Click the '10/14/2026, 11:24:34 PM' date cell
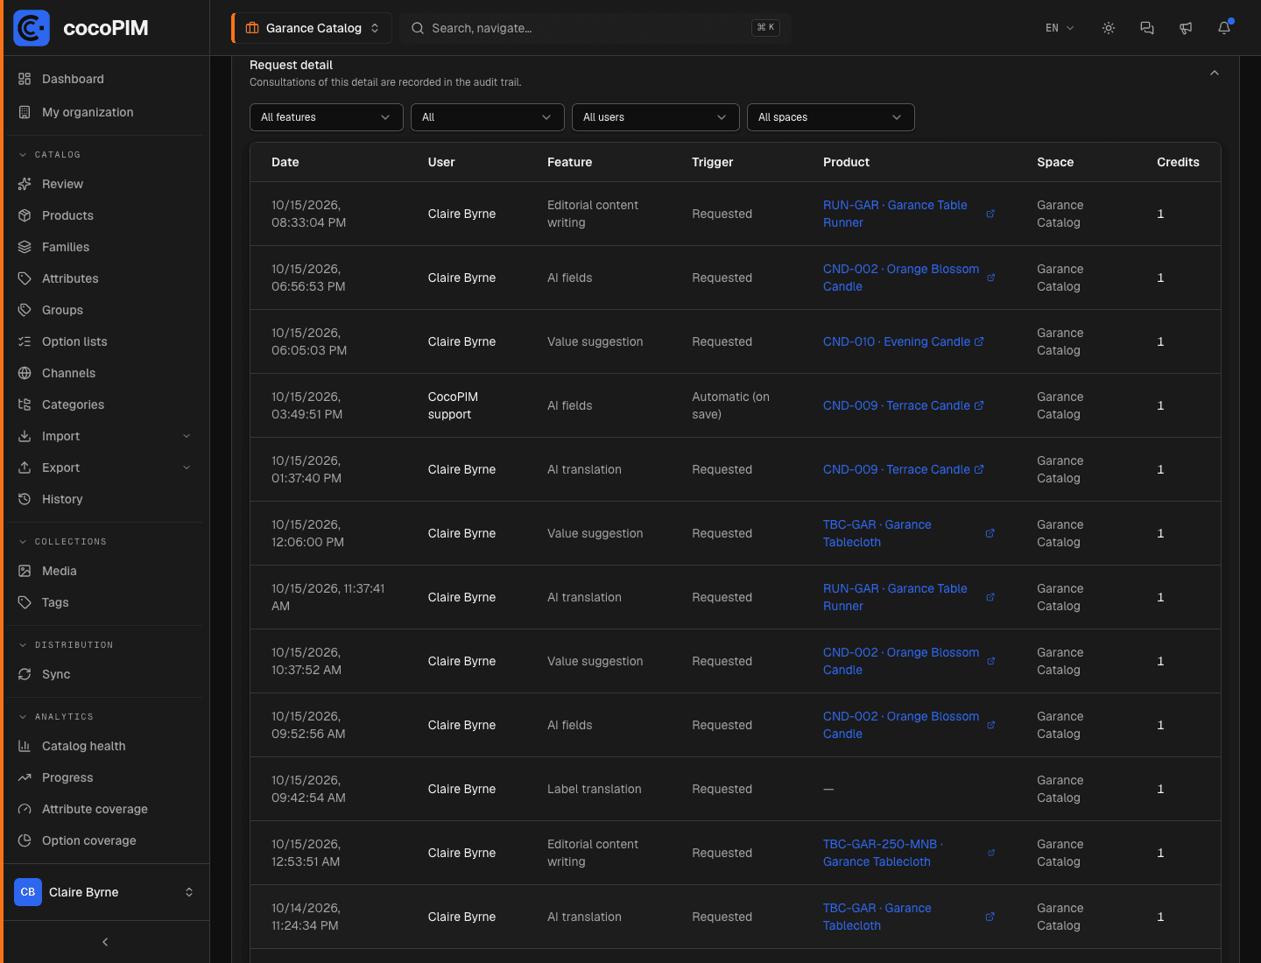Image resolution: width=1261 pixels, height=963 pixels. pyautogui.click(x=306, y=917)
